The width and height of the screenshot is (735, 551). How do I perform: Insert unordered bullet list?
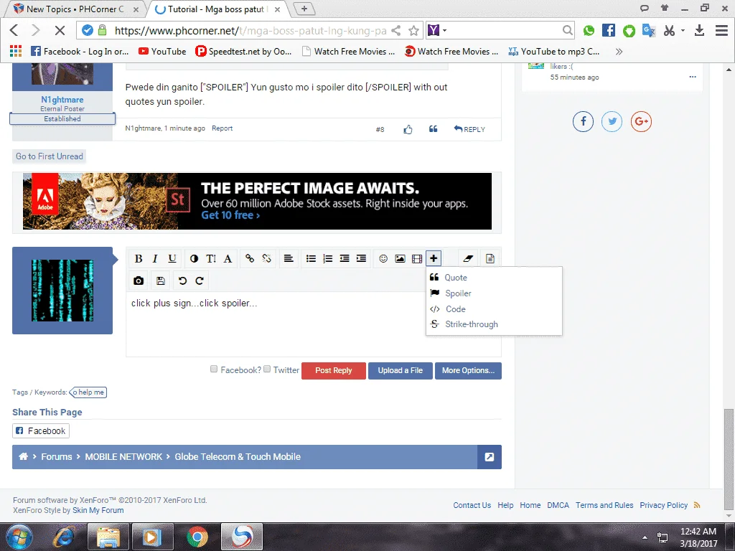click(x=311, y=258)
